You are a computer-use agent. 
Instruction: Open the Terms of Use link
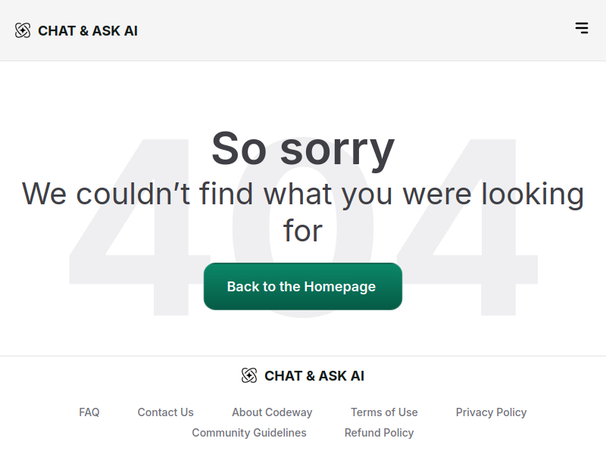click(384, 412)
